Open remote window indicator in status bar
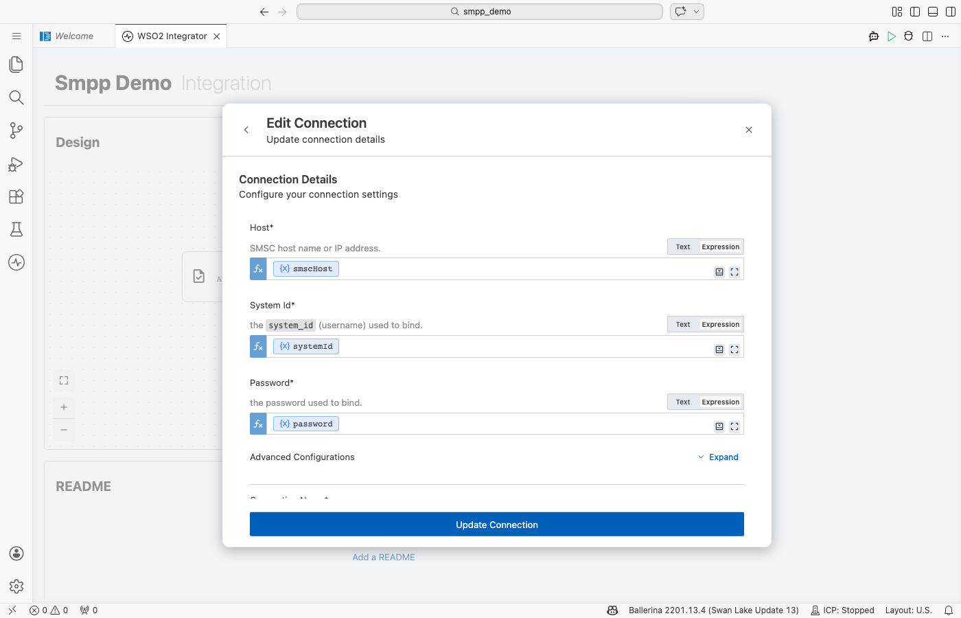Viewport: 961px width, 618px height. pyautogui.click(x=12, y=610)
